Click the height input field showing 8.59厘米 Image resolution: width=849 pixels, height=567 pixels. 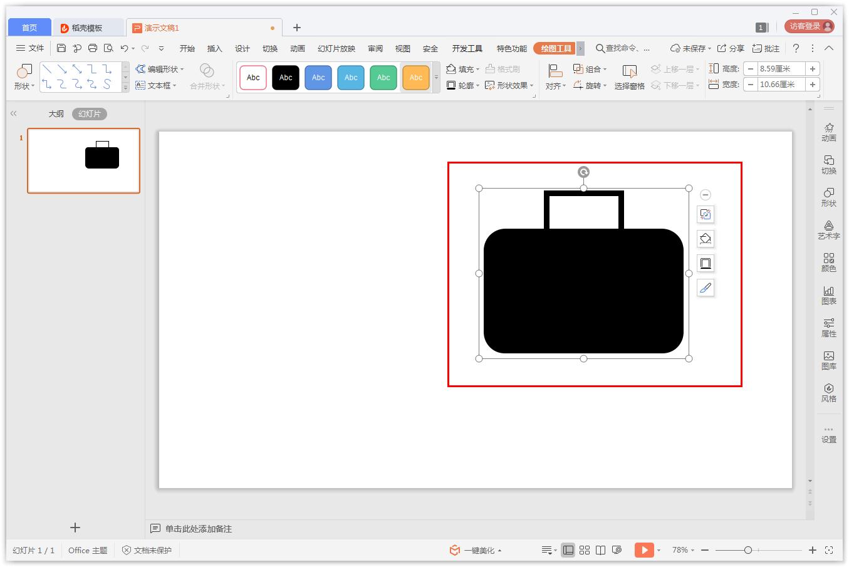(780, 69)
